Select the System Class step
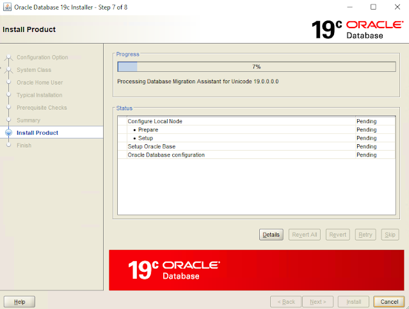Image resolution: width=409 pixels, height=309 pixels. (34, 70)
